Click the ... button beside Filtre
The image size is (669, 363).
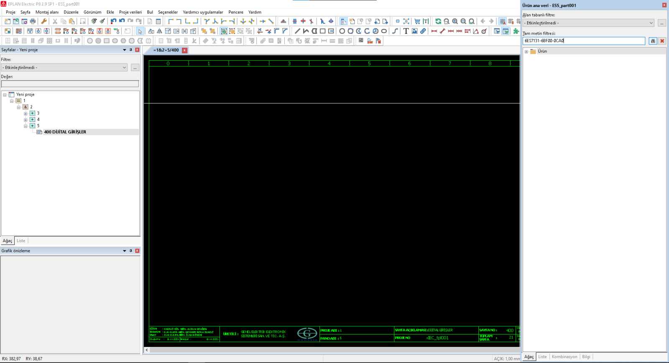pos(135,68)
